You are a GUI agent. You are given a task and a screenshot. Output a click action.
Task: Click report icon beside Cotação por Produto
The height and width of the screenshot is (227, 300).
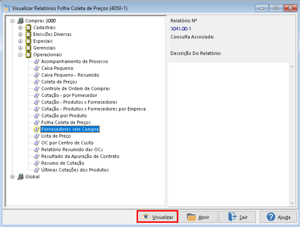pyautogui.click(x=37, y=115)
